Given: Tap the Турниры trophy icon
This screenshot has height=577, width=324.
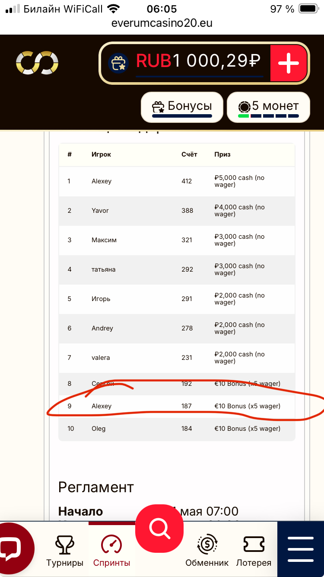Looking at the screenshot, I should (x=65, y=545).
